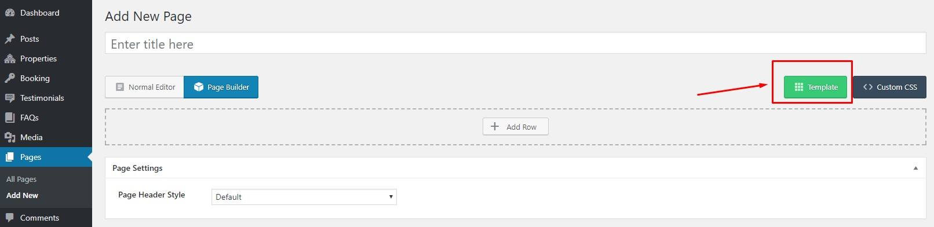Click the Dashboard gauge icon

pyautogui.click(x=9, y=13)
